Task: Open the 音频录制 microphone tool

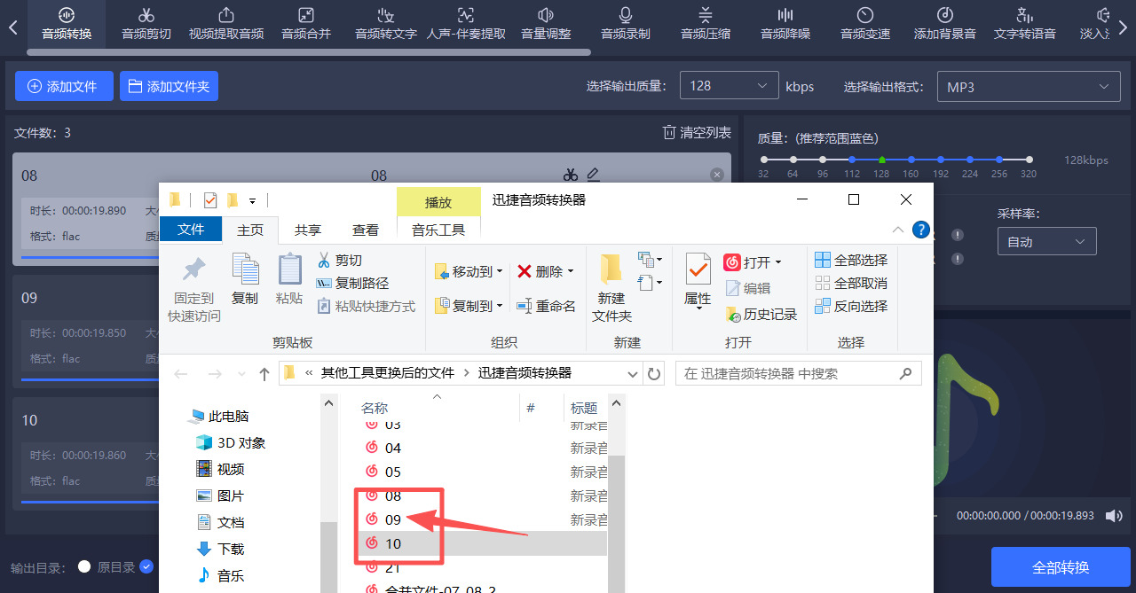Action: click(x=626, y=24)
